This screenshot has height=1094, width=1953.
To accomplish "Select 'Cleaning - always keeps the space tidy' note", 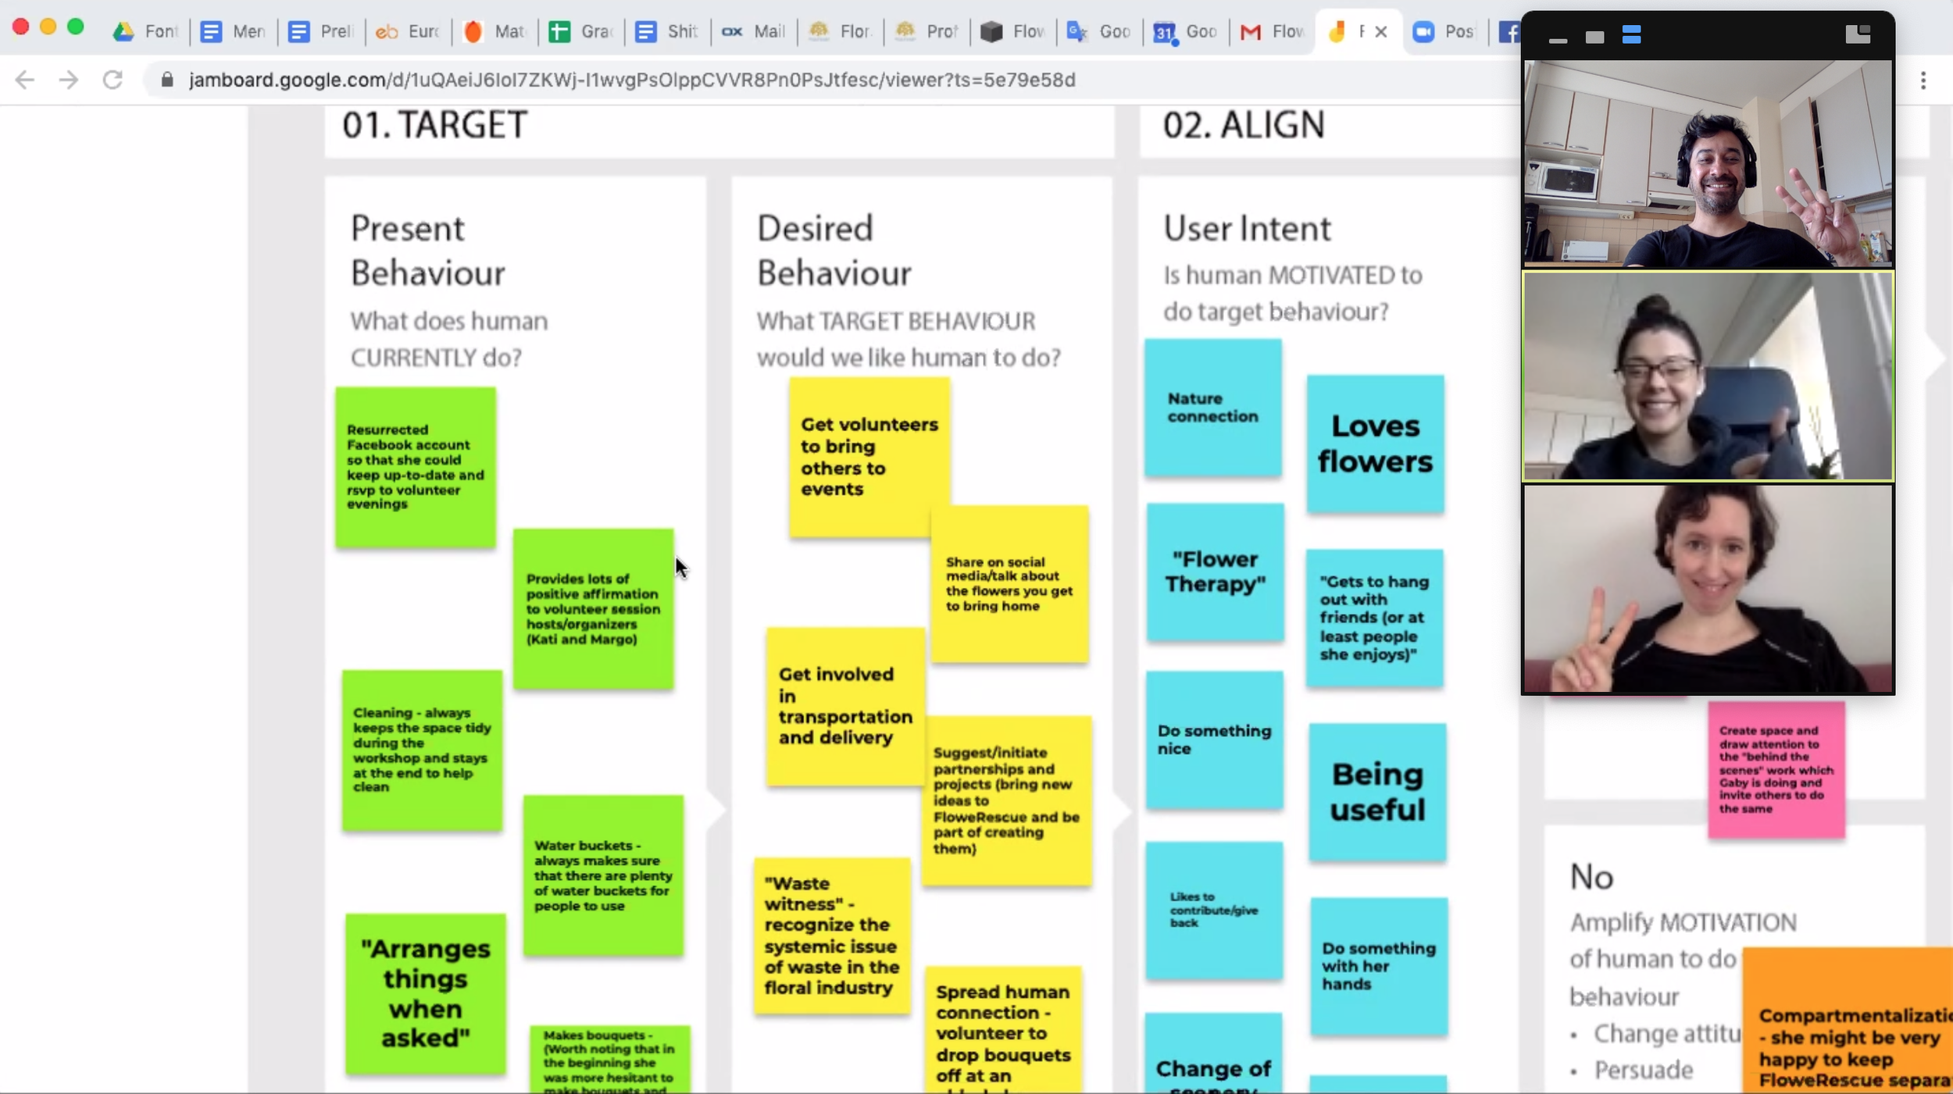I will coord(422,750).
